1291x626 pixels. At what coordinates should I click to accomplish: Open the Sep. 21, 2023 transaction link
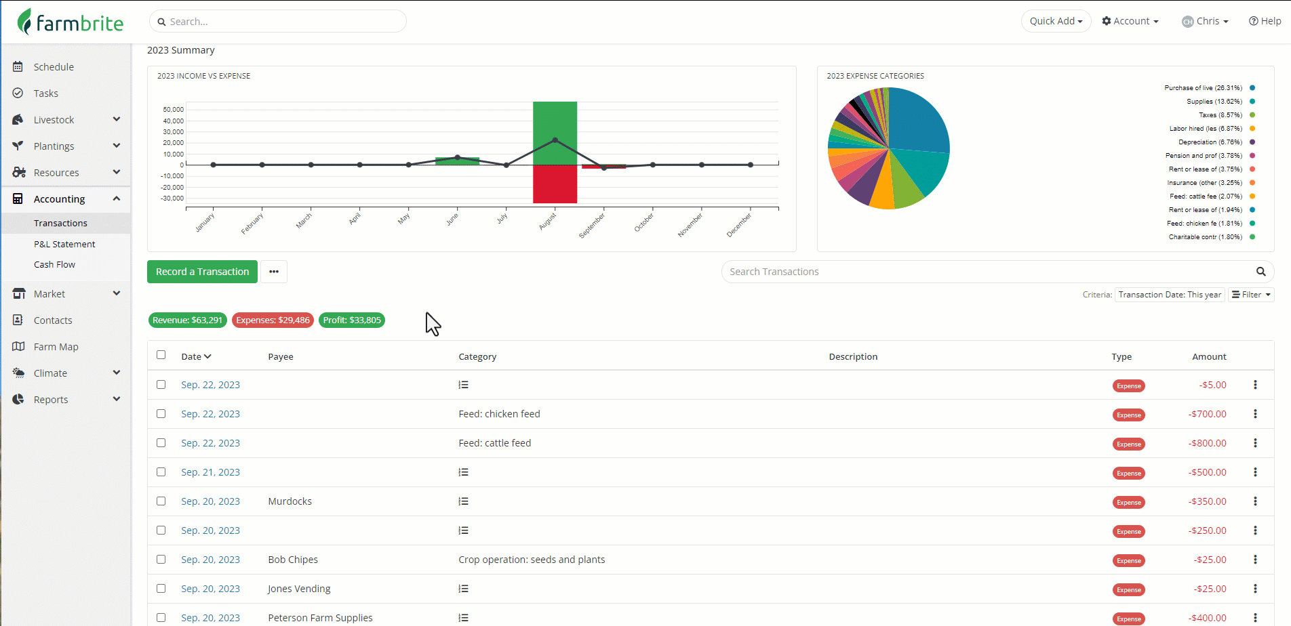pos(210,472)
